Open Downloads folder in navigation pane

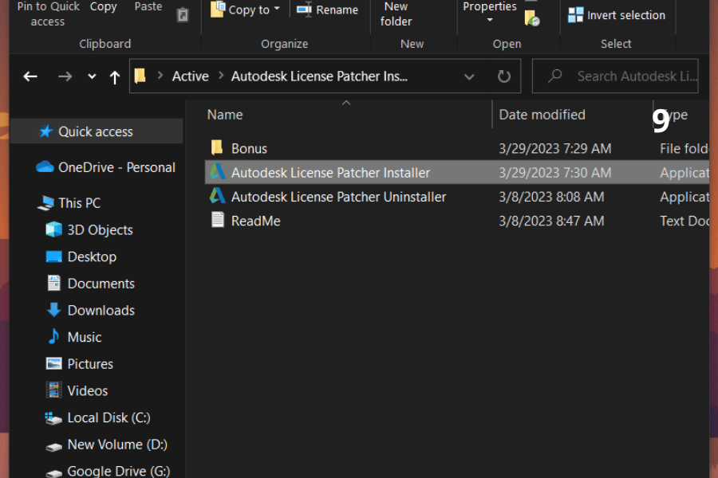tap(101, 310)
